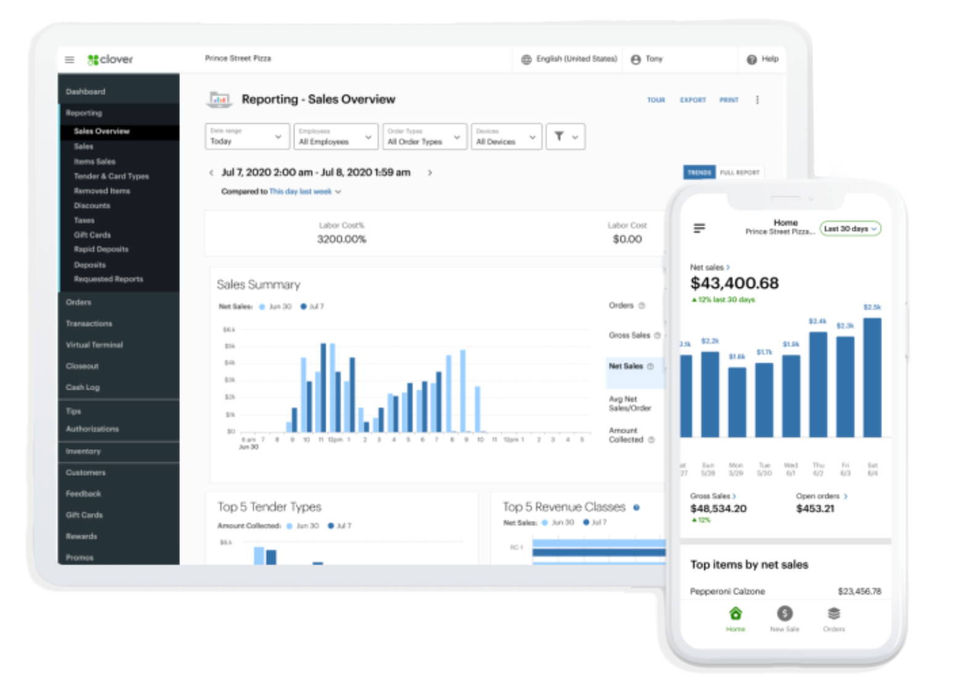Open the hamburger menu beside Clover logo
Image resolution: width=960 pixels, height=694 pixels.
70,60
